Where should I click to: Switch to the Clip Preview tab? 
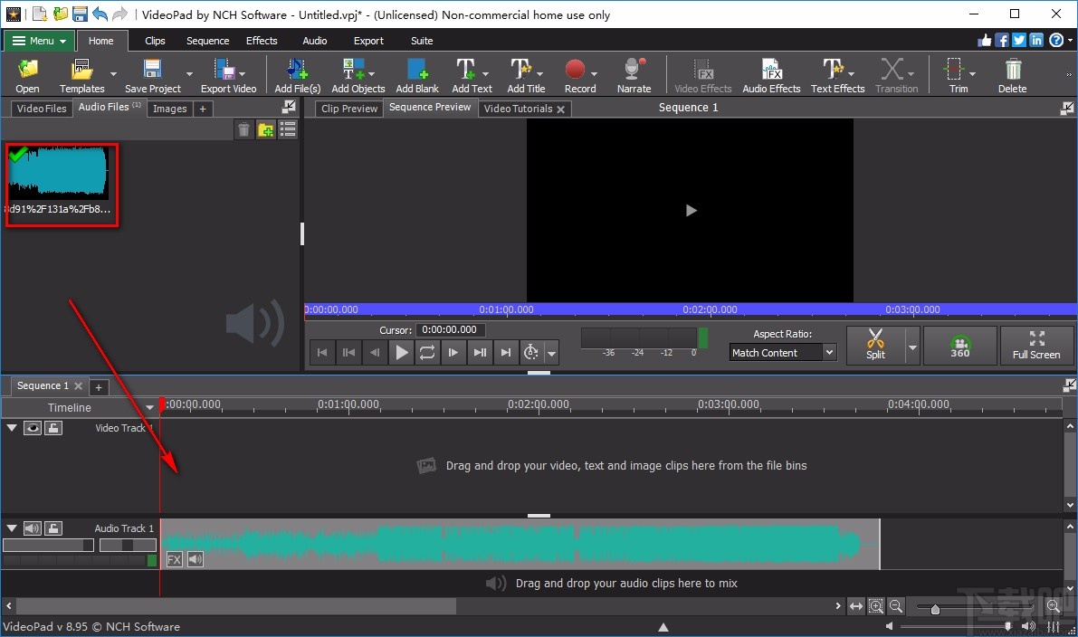348,108
